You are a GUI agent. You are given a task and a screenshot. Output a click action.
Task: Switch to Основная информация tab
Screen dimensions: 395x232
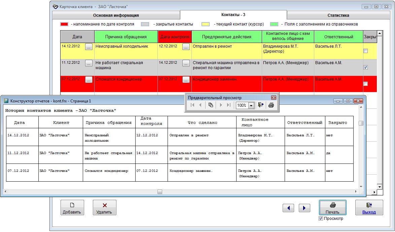click(116, 15)
